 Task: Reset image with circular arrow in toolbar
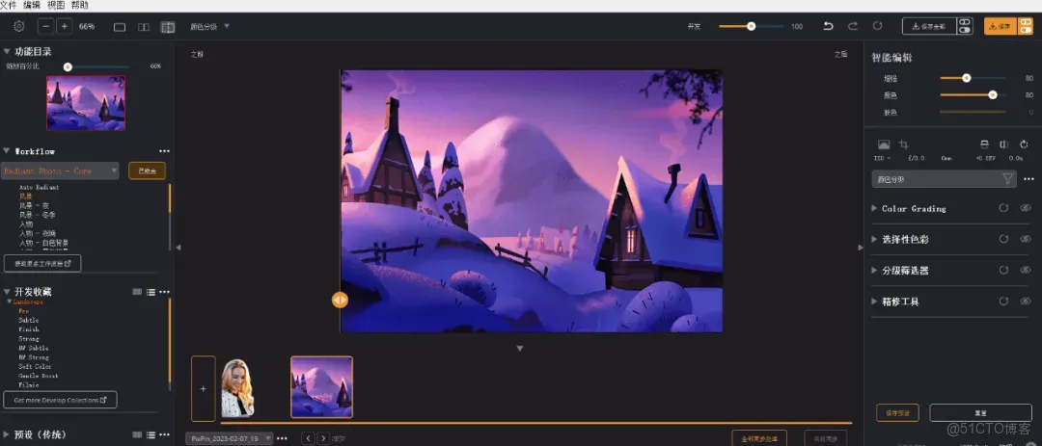tap(877, 27)
